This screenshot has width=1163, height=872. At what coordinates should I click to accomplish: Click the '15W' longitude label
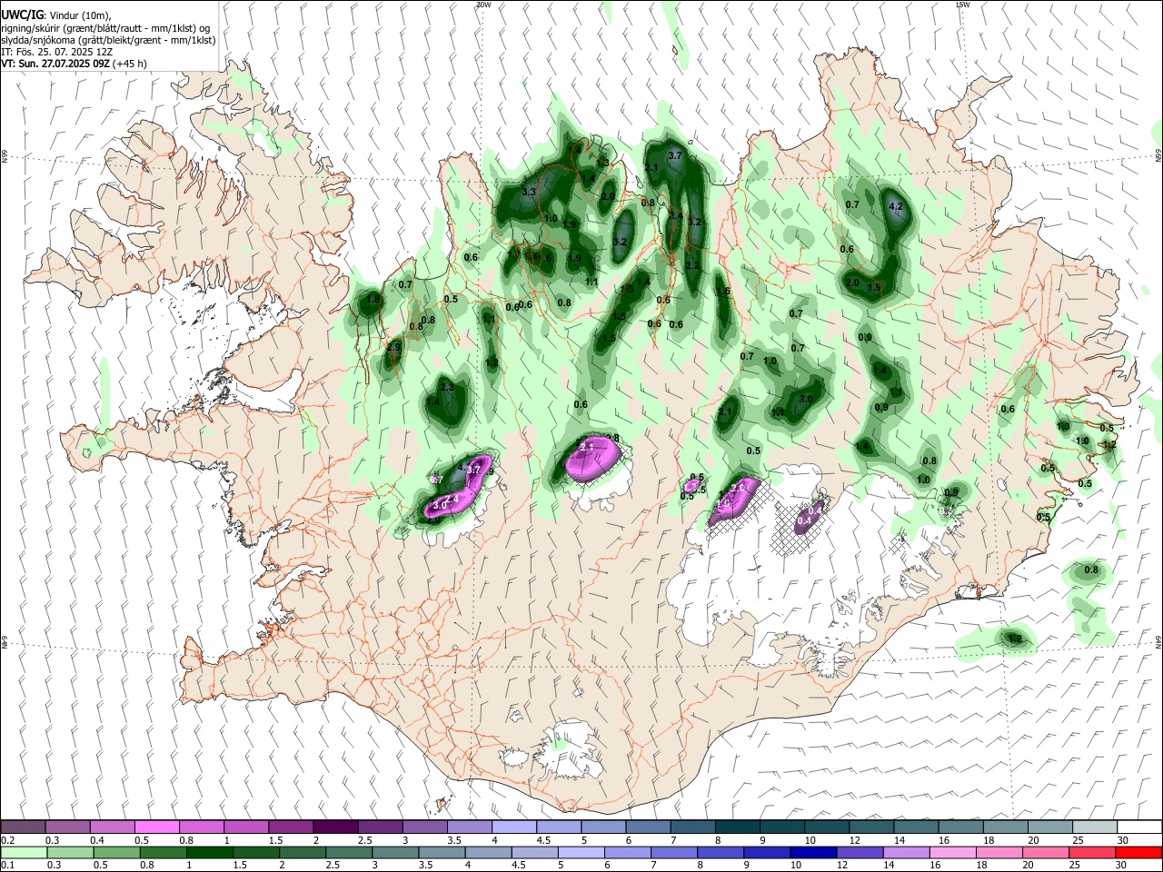click(962, 5)
